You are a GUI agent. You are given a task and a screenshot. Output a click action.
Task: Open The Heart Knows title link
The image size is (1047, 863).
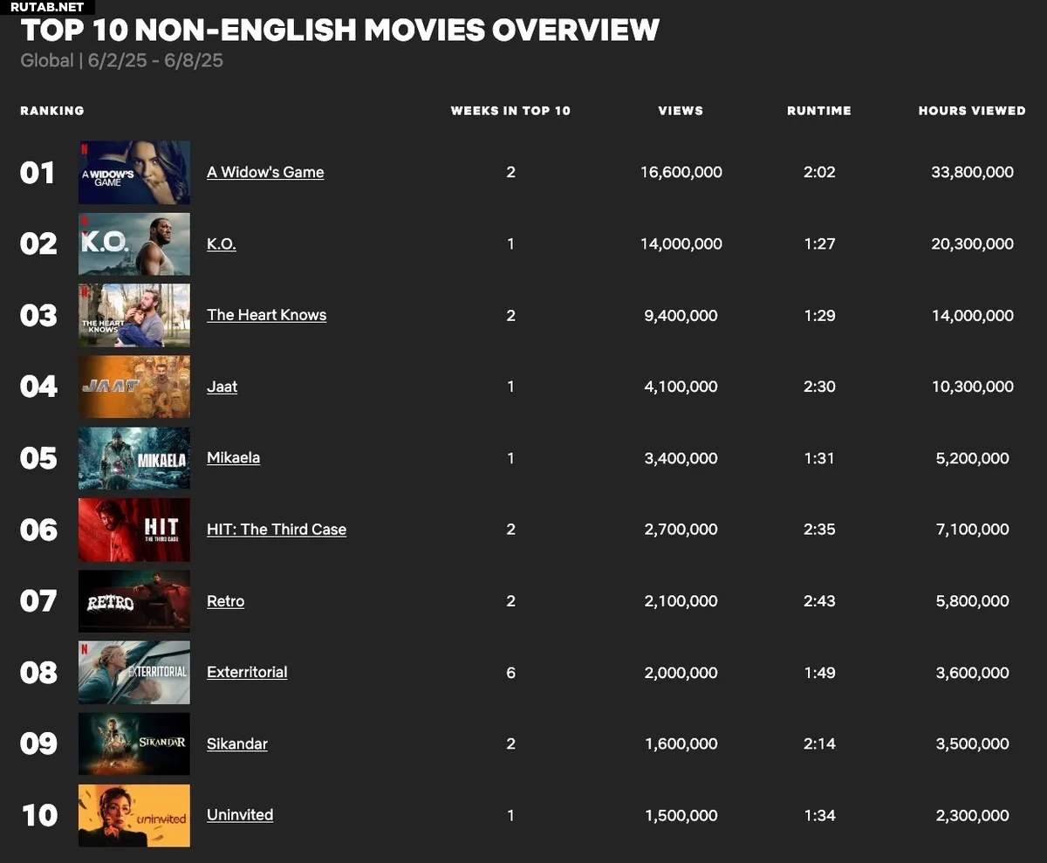pyautogui.click(x=267, y=315)
